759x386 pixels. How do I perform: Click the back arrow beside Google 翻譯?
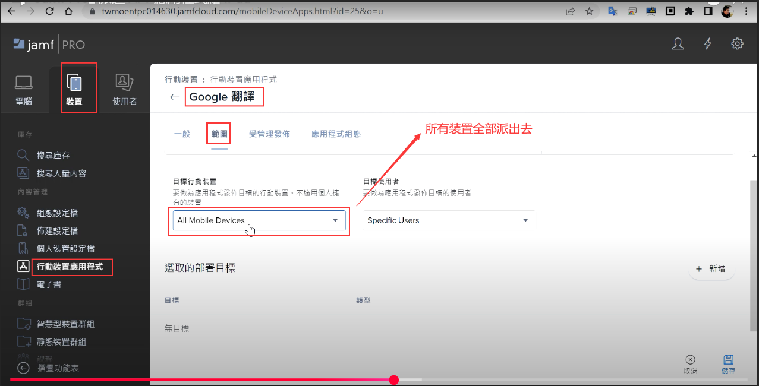click(x=175, y=97)
